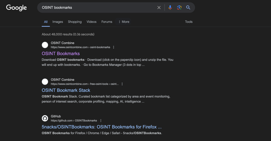The height and width of the screenshot is (141, 271).
Task: Open three-dot menu for GitHub result
Action: point(101,121)
